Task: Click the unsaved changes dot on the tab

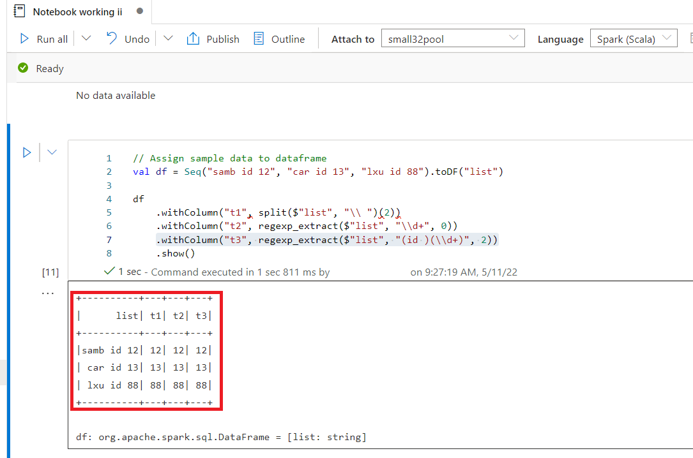Action: pos(140,11)
